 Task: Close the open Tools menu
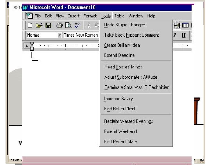point(106,16)
